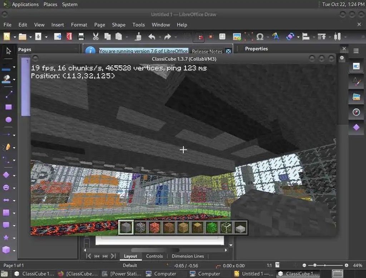
Task: Choose the Select arrow tool
Action: point(9,51)
